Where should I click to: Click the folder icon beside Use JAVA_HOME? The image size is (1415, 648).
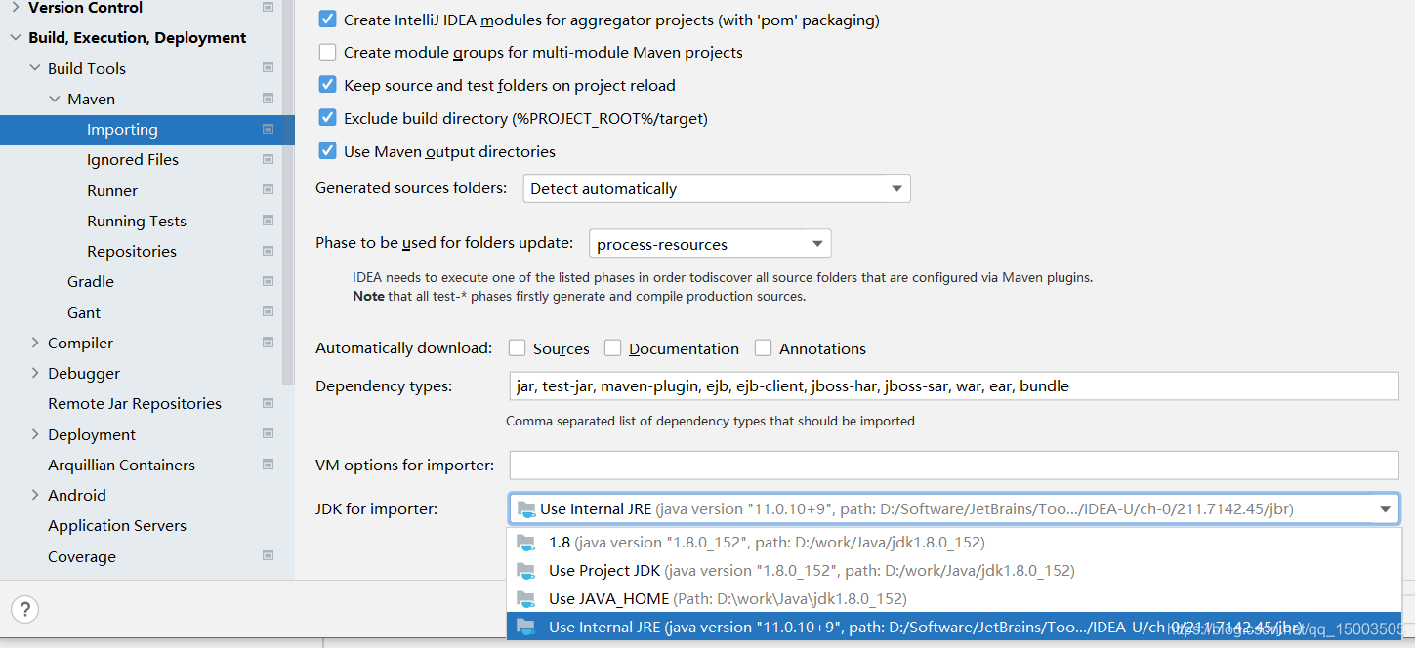point(526,598)
